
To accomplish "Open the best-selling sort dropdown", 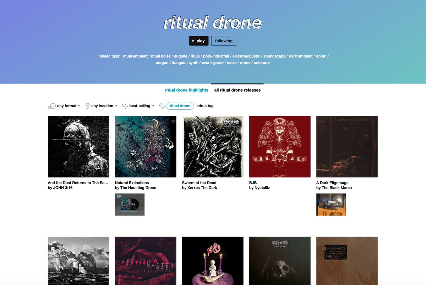I will coord(142,106).
